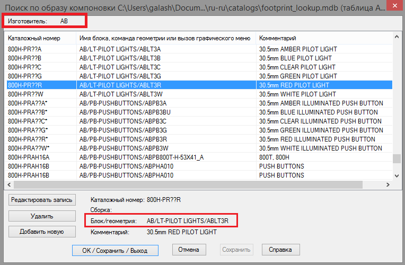The image size is (405, 265).
Task: Click the Имя блока column header
Action: point(166,38)
